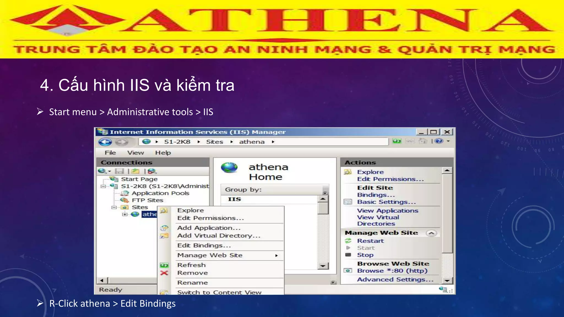Select Application Pools tree item
Viewport: 564px width, 317px height.
pos(161,193)
